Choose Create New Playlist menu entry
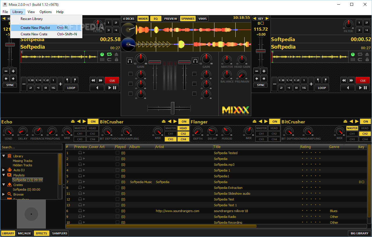Image resolution: width=372 pixels, height=237 pixels. [46, 28]
